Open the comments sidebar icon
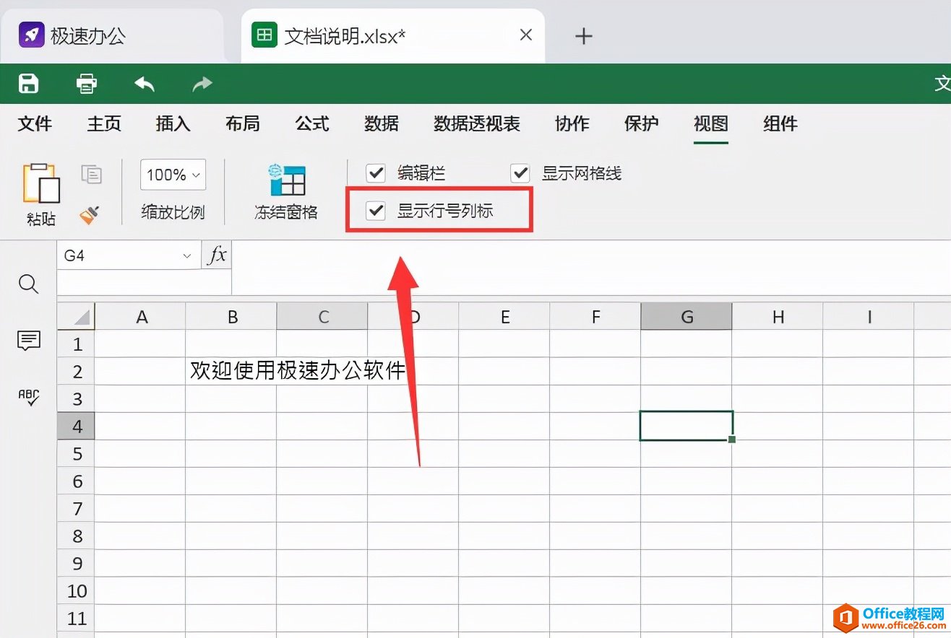 (27, 341)
